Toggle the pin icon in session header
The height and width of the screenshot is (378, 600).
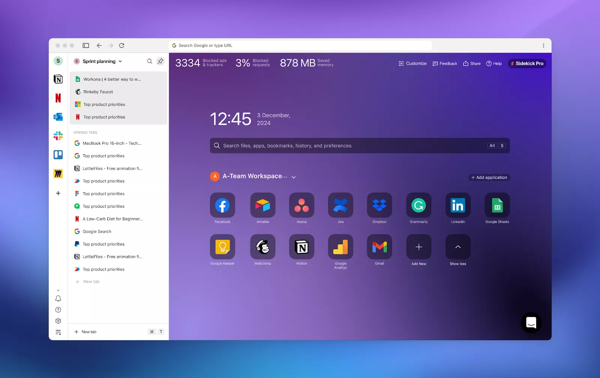tap(160, 61)
